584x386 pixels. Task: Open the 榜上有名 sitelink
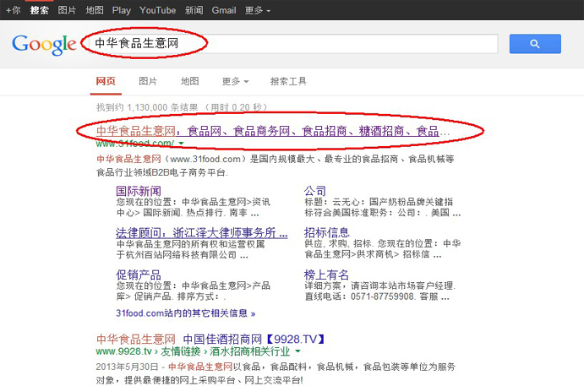coord(326,275)
